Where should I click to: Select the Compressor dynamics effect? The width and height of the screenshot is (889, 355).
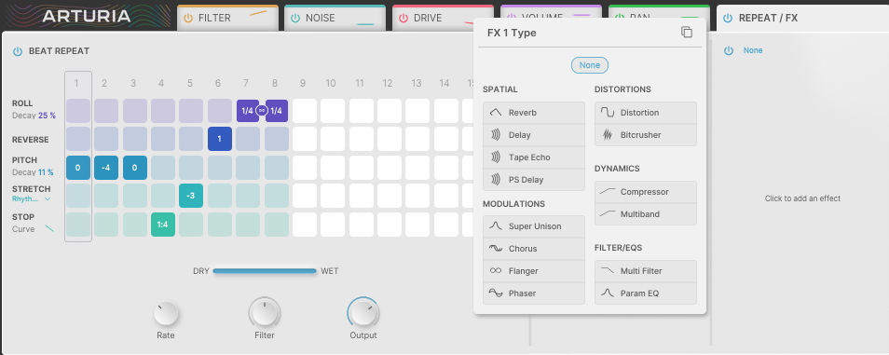(645, 192)
